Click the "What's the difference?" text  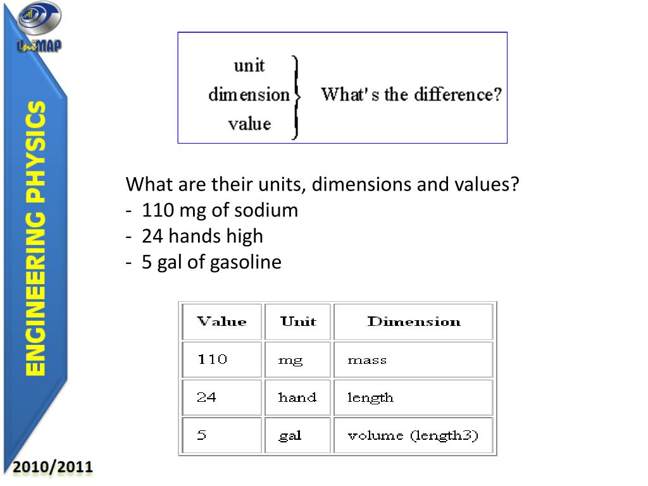point(411,95)
